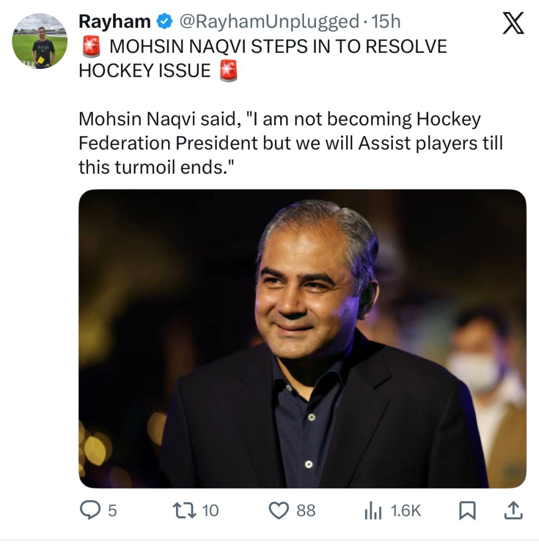Click the repost arrows icon

(x=185, y=511)
